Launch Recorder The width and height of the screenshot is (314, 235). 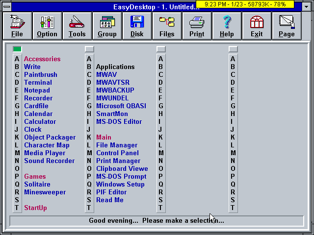38,98
